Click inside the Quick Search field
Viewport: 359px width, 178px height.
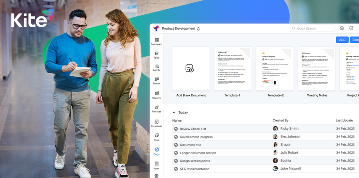pos(312,28)
